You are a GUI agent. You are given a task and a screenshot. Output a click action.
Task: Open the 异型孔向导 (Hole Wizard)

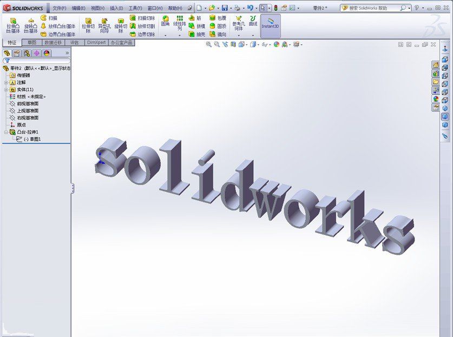point(104,25)
